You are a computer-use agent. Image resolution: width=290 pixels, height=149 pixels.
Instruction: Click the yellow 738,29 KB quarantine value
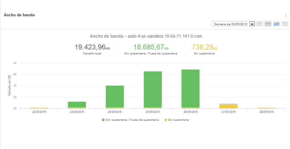click(x=204, y=47)
